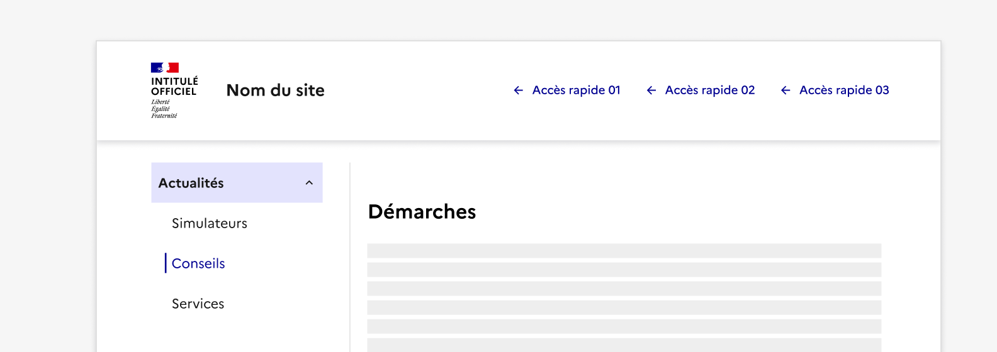Follow the Accès rapide 02 link text
Viewport: 997px width, 352px height.
coord(709,91)
